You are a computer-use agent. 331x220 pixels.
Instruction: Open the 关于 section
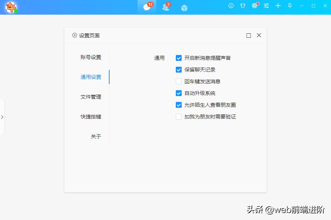click(x=95, y=136)
